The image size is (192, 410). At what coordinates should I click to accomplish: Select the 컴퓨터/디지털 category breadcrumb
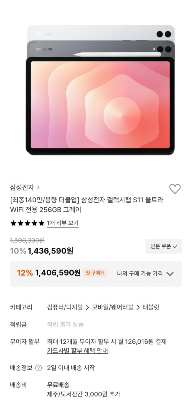coord(65,307)
